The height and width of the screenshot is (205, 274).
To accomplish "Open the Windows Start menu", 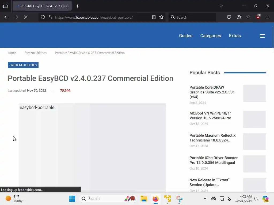I will [72, 199].
